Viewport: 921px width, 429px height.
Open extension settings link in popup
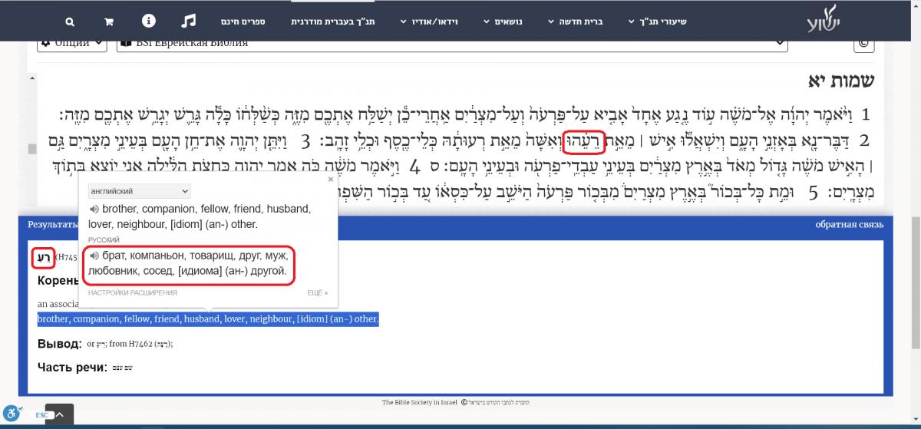click(x=132, y=292)
